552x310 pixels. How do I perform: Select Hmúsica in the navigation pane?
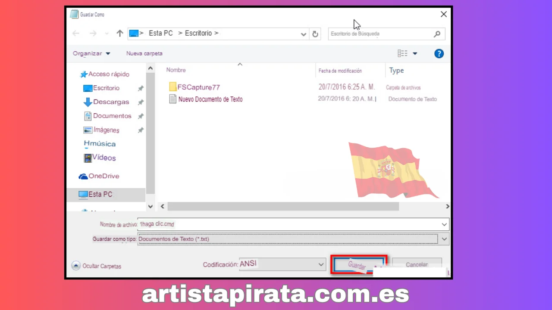click(100, 144)
